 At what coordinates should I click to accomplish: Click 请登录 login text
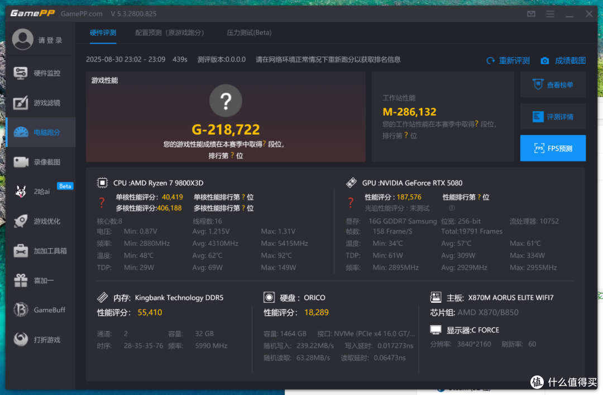point(50,40)
